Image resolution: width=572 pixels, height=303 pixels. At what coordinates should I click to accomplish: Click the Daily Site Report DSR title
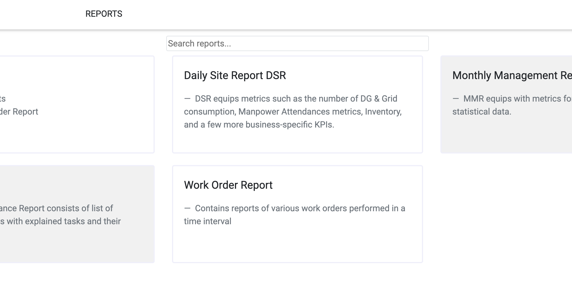click(234, 75)
